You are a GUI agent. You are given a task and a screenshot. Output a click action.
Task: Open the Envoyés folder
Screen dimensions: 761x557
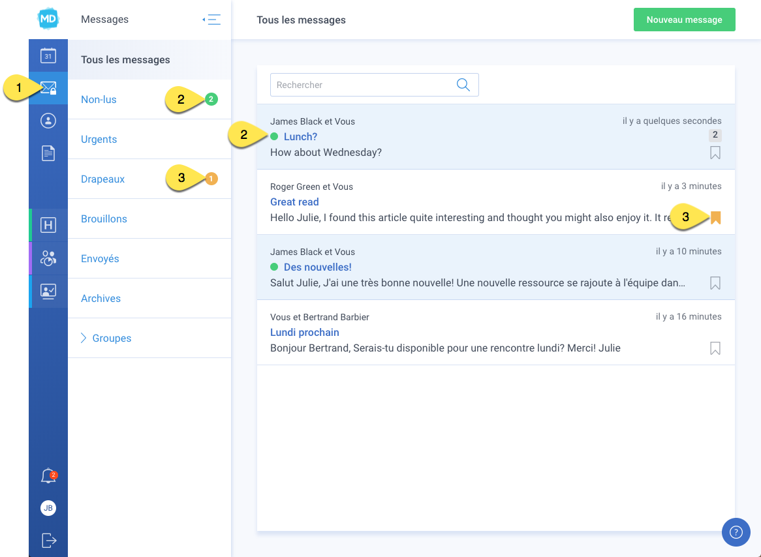pyautogui.click(x=149, y=258)
